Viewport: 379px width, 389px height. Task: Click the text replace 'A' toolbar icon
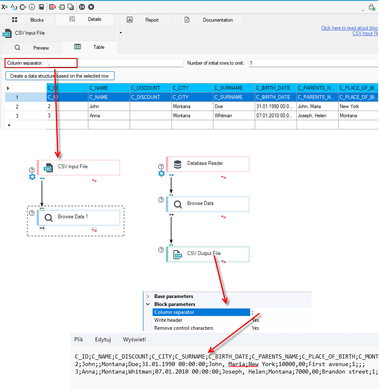[x=14, y=7]
